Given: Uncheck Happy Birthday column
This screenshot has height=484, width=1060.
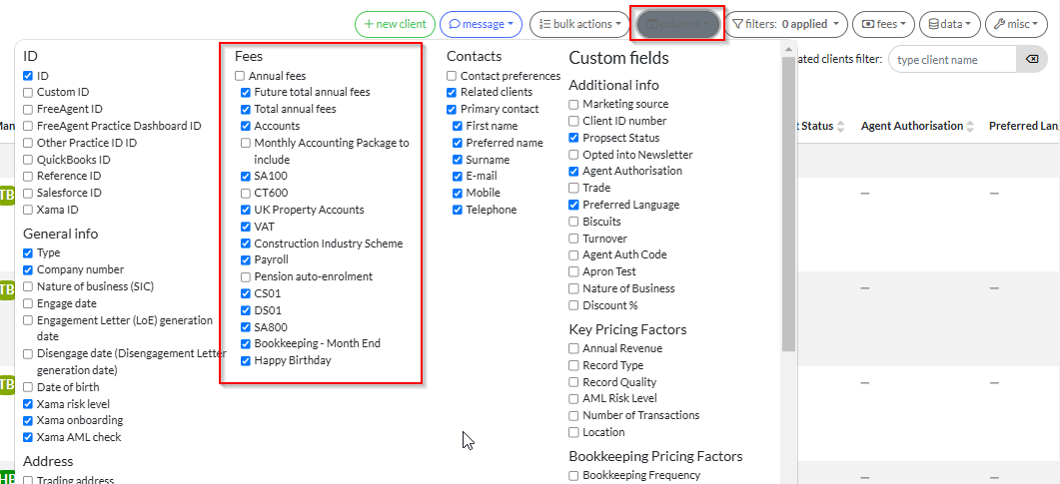Looking at the screenshot, I should 246,360.
